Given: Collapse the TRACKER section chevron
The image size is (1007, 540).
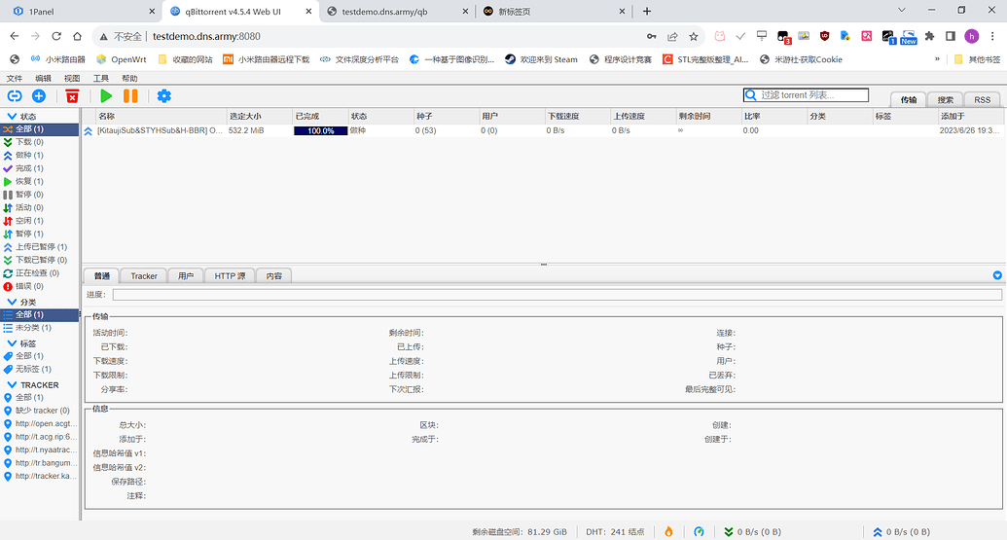Looking at the screenshot, I should (12, 384).
